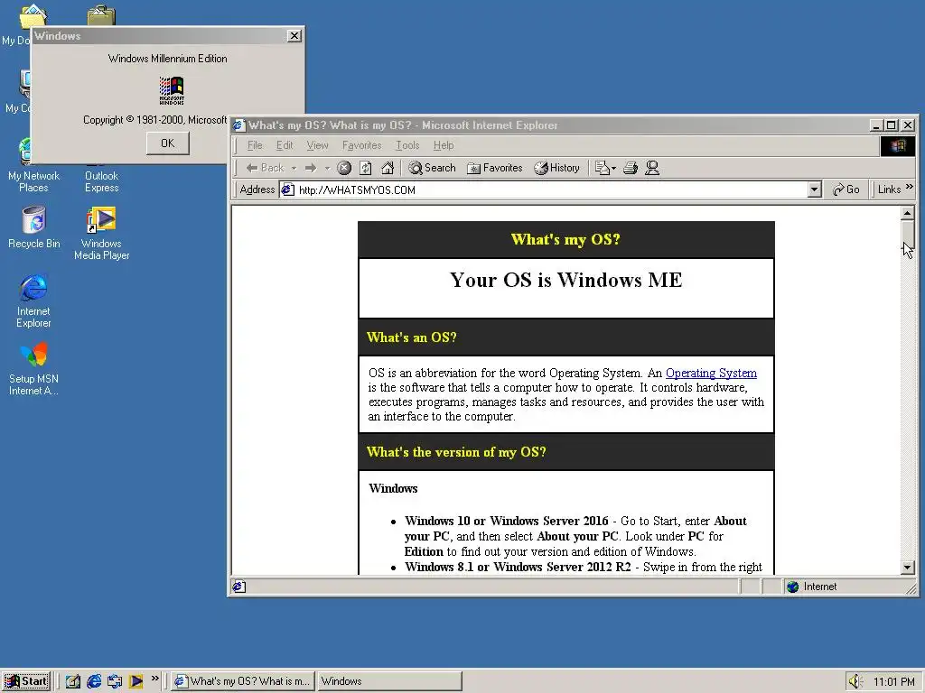Click the 'Your OS is Windows ME' heading
Image resolution: width=925 pixels, height=693 pixels.
(566, 280)
